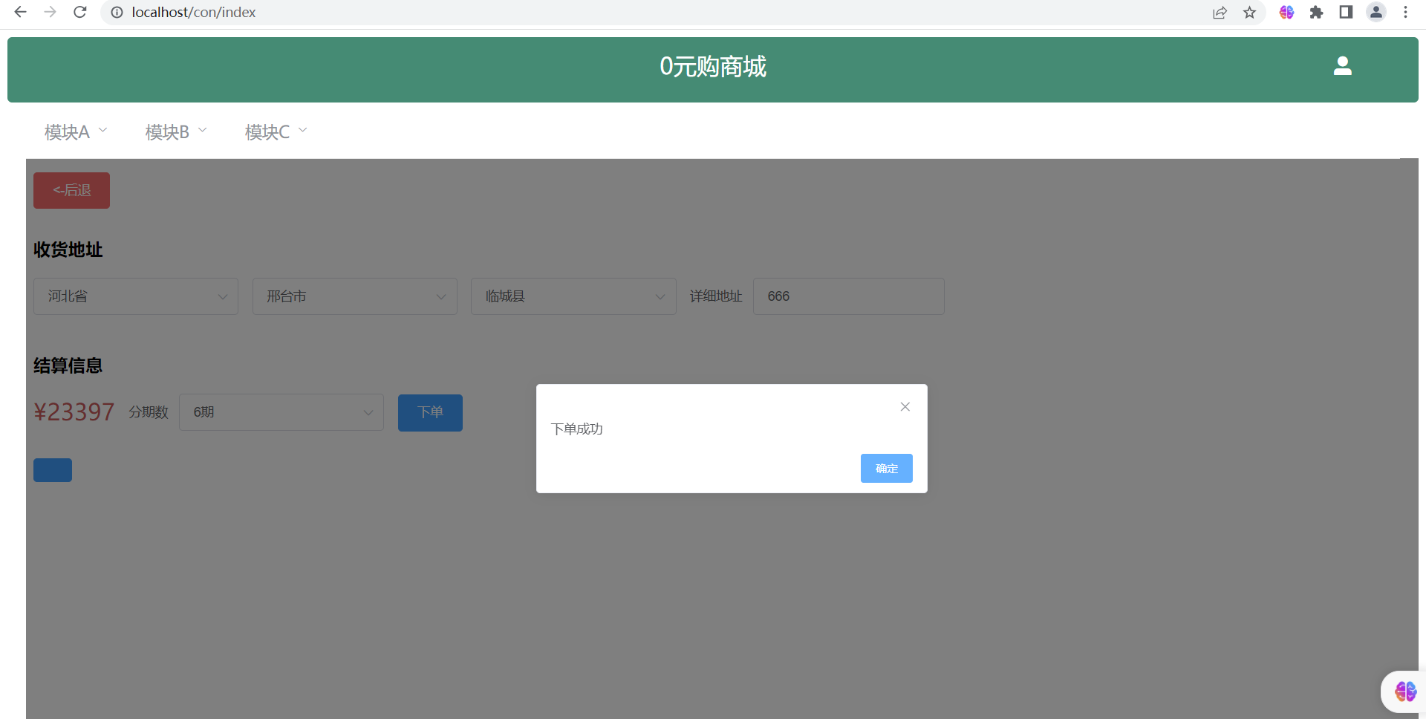Image resolution: width=1426 pixels, height=719 pixels.
Task: Open the 河北省 province dropdown
Action: pyautogui.click(x=136, y=296)
